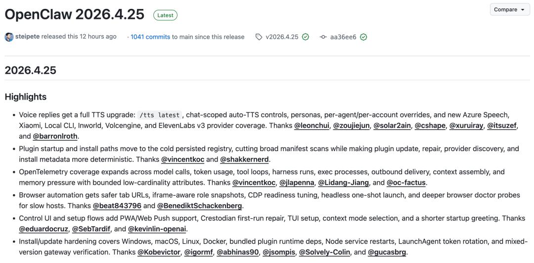
Task: Open the Compare dropdown
Action: pyautogui.click(x=509, y=10)
